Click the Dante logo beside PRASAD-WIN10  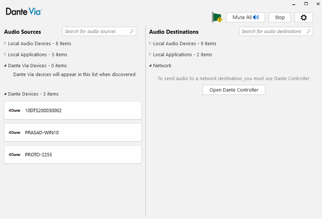click(x=14, y=133)
